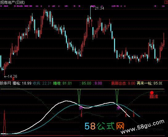Select the 招商地产(日线) chart title
Viewport: 168px width, 137px height.
(x=13, y=2)
